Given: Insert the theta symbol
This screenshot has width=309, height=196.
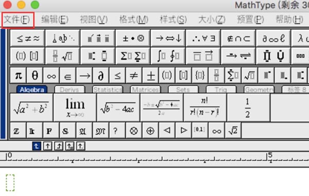Looking at the screenshot, I should pyautogui.click(x=35, y=76).
